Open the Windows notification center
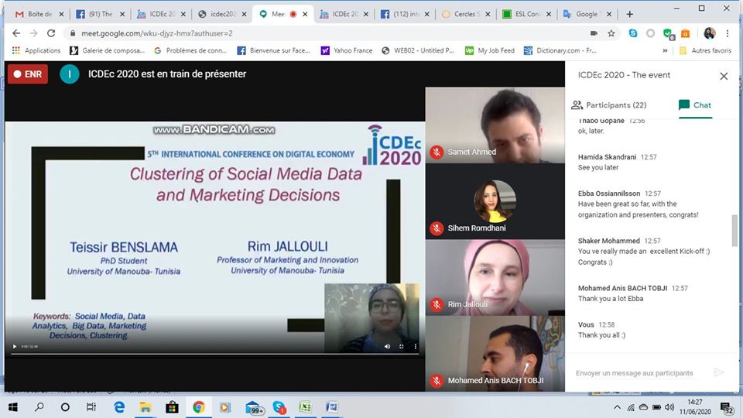Viewport: 743px width, 418px height. (x=727, y=408)
